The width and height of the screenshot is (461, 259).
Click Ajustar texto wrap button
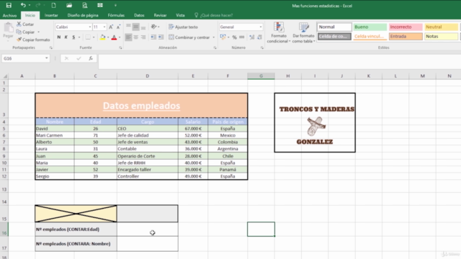pos(183,27)
